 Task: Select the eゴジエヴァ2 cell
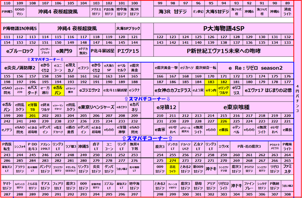pos(90,90)
